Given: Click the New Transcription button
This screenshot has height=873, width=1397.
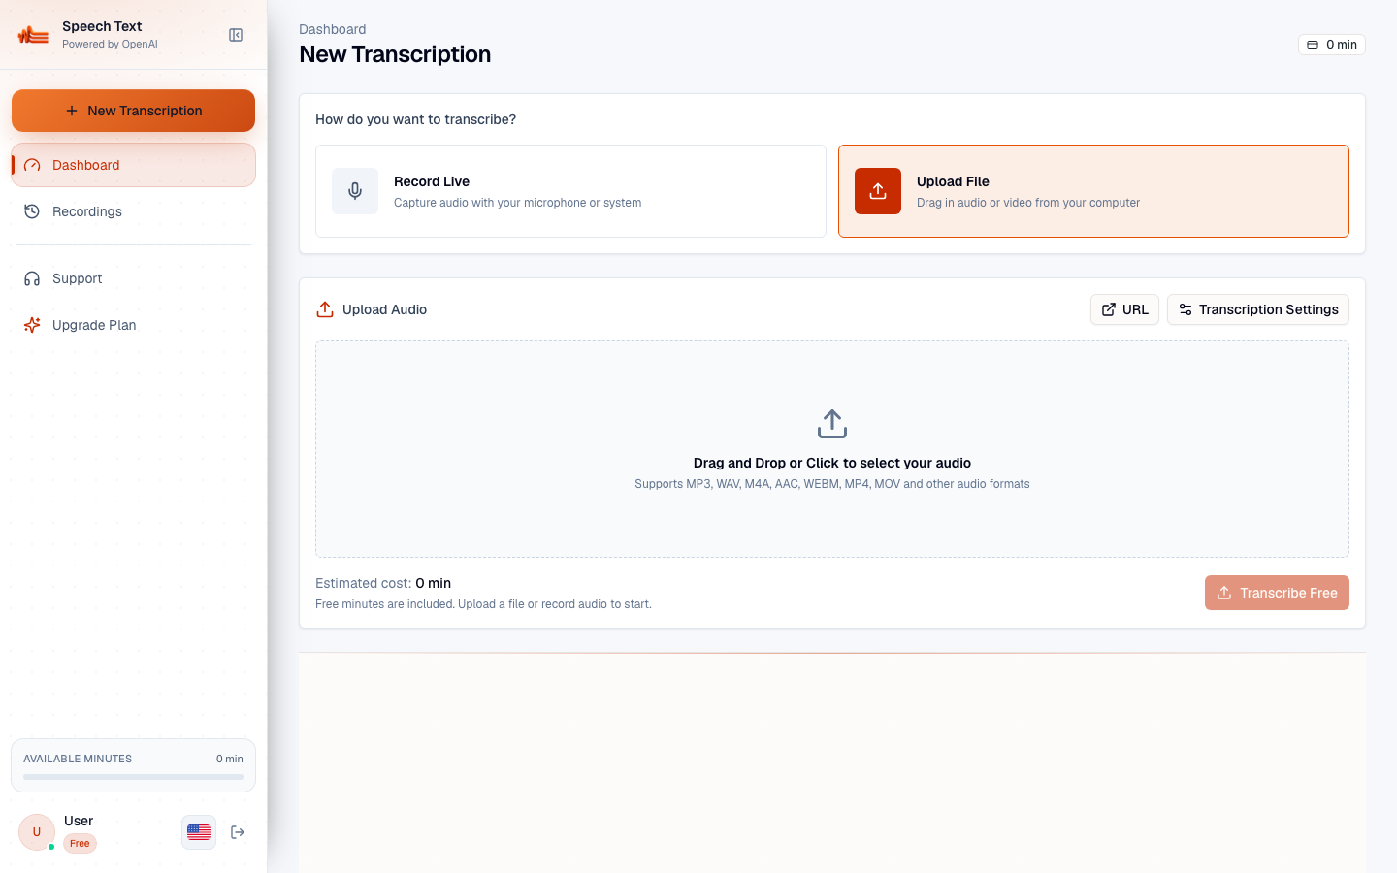Looking at the screenshot, I should [134, 111].
